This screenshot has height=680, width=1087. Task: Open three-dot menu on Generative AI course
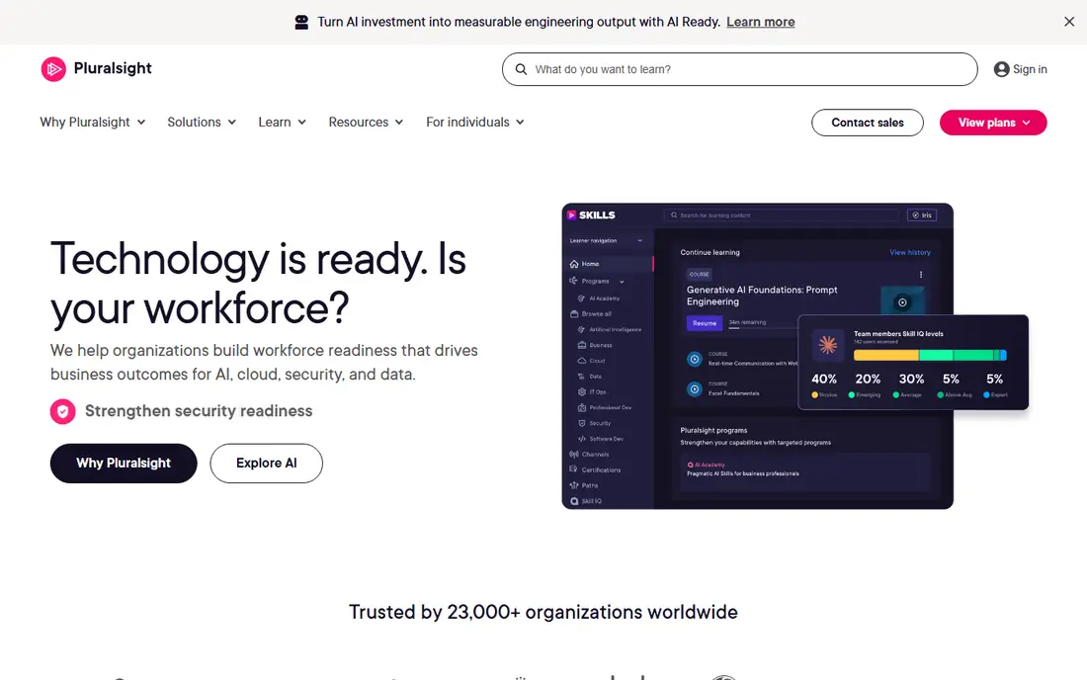pyautogui.click(x=921, y=275)
